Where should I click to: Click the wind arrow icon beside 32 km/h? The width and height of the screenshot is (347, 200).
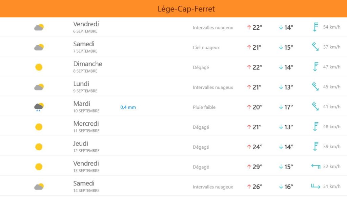316,166
